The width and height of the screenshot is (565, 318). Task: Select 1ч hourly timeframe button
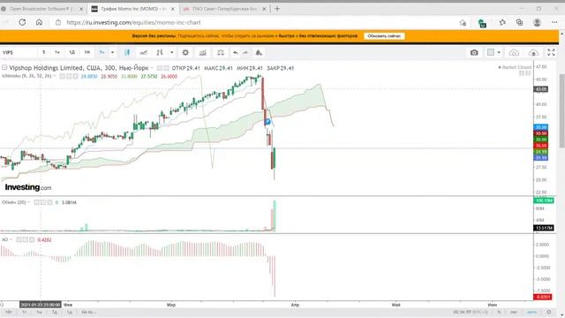coord(57,53)
